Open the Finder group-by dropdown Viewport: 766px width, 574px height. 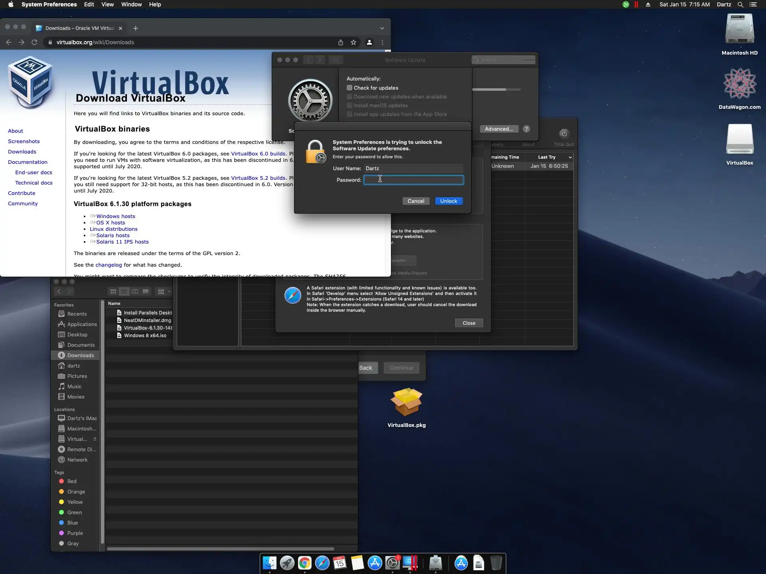(164, 291)
